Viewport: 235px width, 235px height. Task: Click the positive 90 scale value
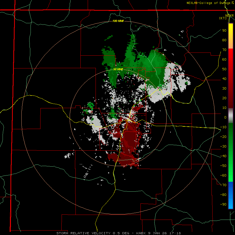tap(224, 31)
